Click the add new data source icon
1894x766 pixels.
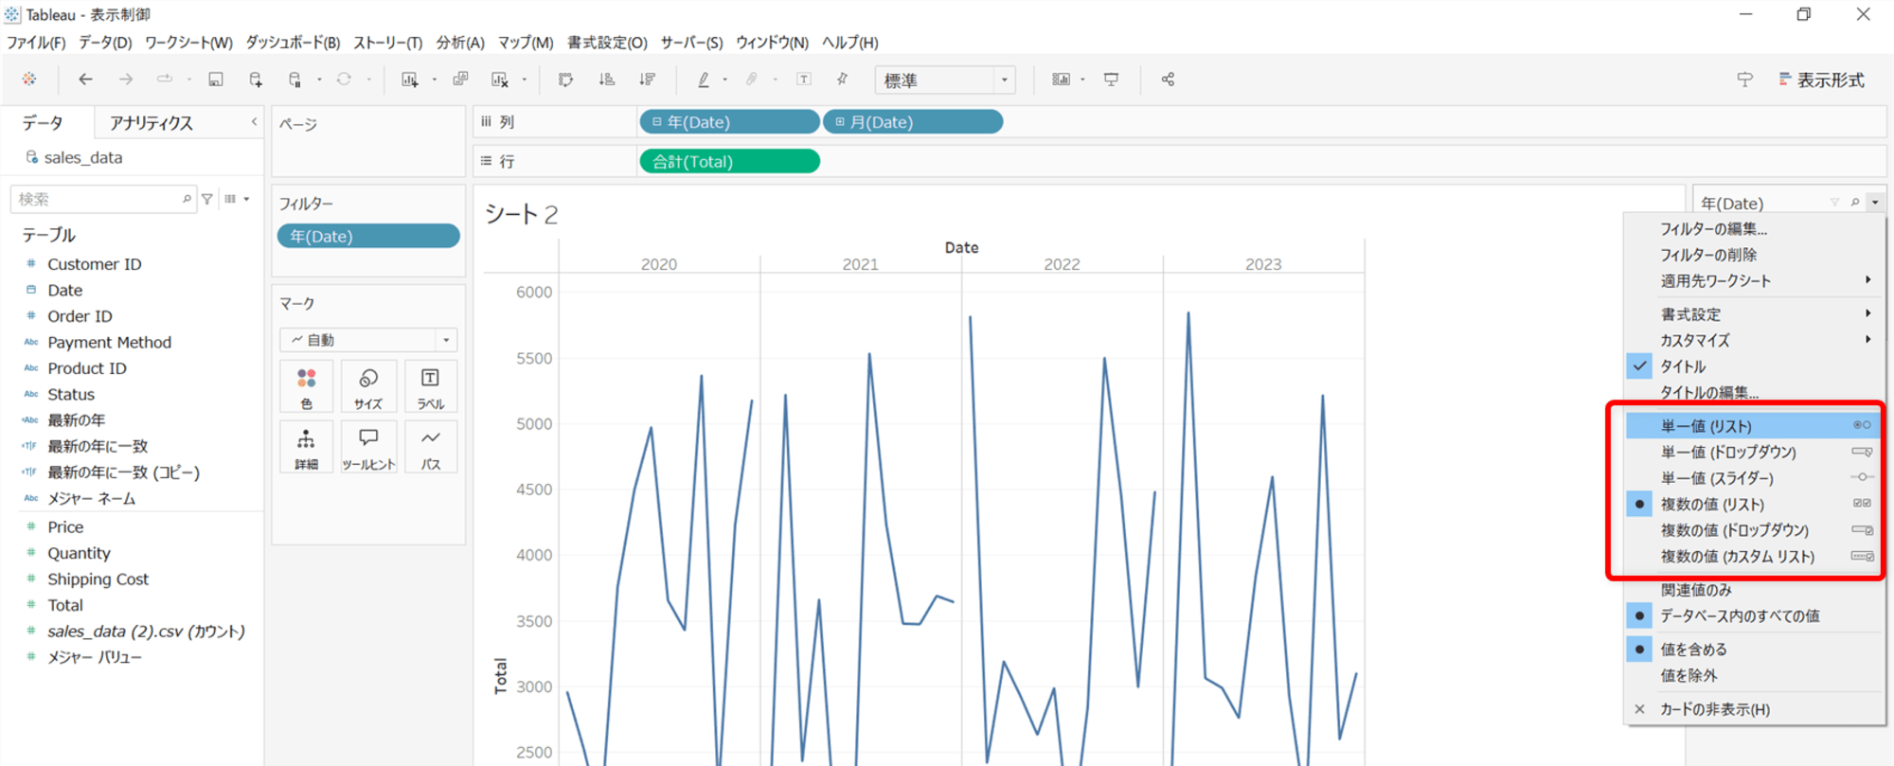click(x=256, y=80)
